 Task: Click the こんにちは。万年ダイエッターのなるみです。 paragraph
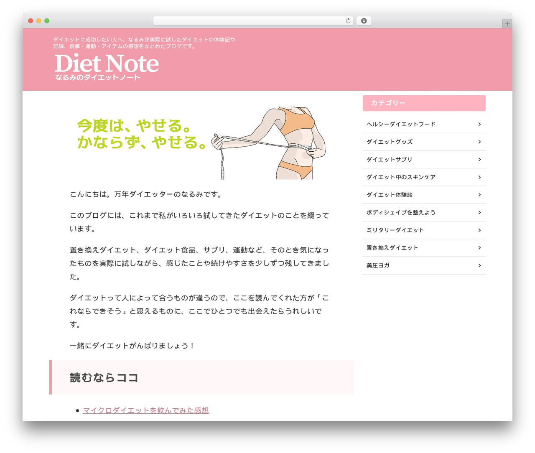tap(147, 194)
